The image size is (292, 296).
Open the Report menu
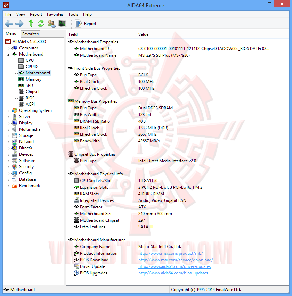[x=36, y=14]
